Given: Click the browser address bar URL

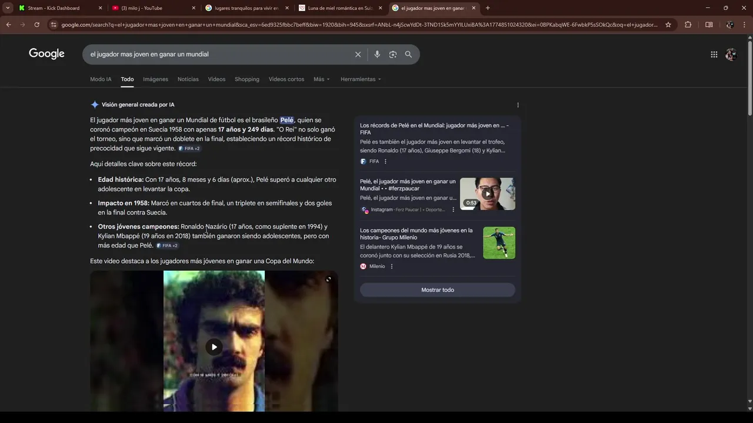Looking at the screenshot, I should [x=359, y=25].
